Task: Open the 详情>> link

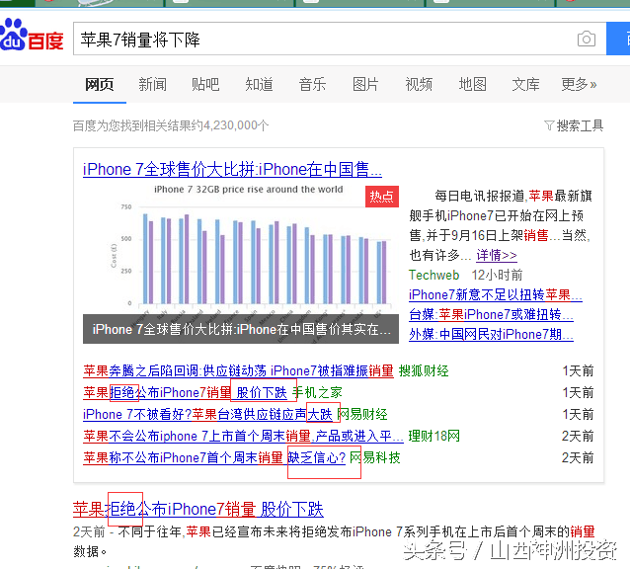Action: (497, 255)
